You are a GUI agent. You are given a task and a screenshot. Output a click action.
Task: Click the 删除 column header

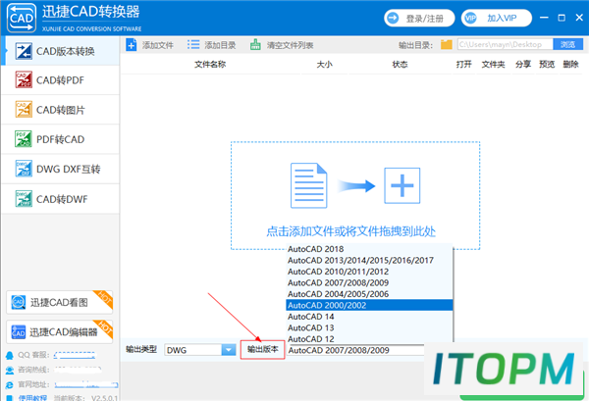coord(570,64)
